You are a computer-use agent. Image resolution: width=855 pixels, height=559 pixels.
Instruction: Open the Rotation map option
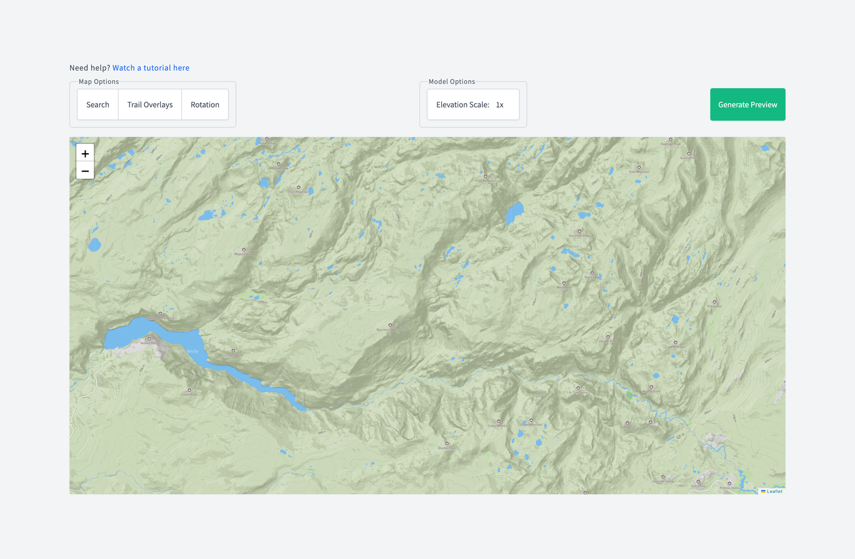tap(205, 105)
